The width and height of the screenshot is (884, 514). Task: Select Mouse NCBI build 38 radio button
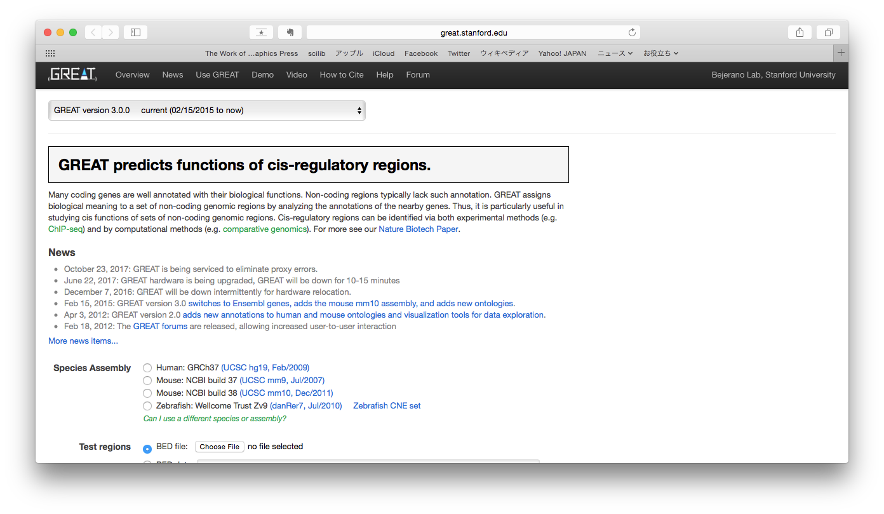(x=147, y=393)
